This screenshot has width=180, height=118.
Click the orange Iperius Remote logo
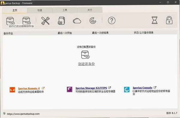click(12, 90)
